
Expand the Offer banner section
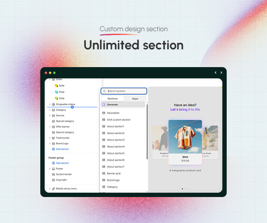pos(49,127)
